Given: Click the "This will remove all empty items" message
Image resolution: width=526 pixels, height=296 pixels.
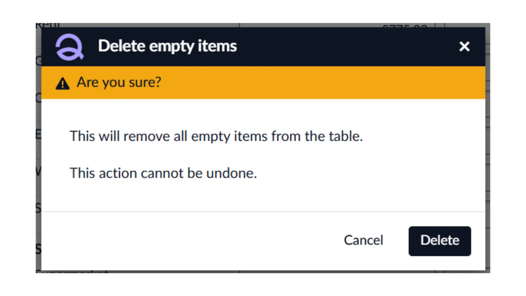Looking at the screenshot, I should 216,136.
